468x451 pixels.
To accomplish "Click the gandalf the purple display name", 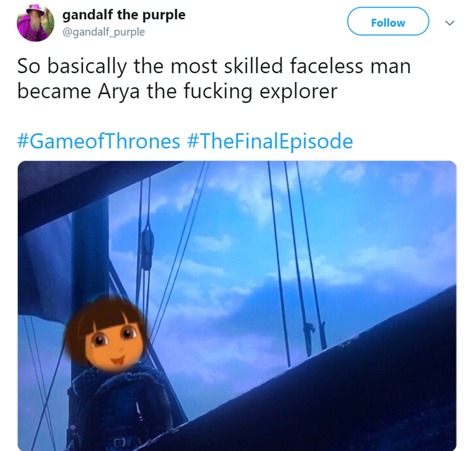I will tap(123, 15).
